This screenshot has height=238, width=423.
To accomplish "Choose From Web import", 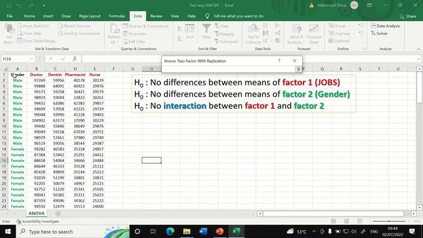I will [x=30, y=34].
